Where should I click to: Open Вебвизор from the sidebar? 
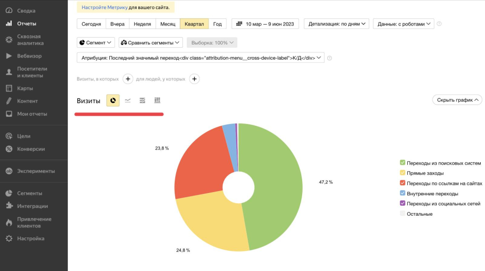29,56
